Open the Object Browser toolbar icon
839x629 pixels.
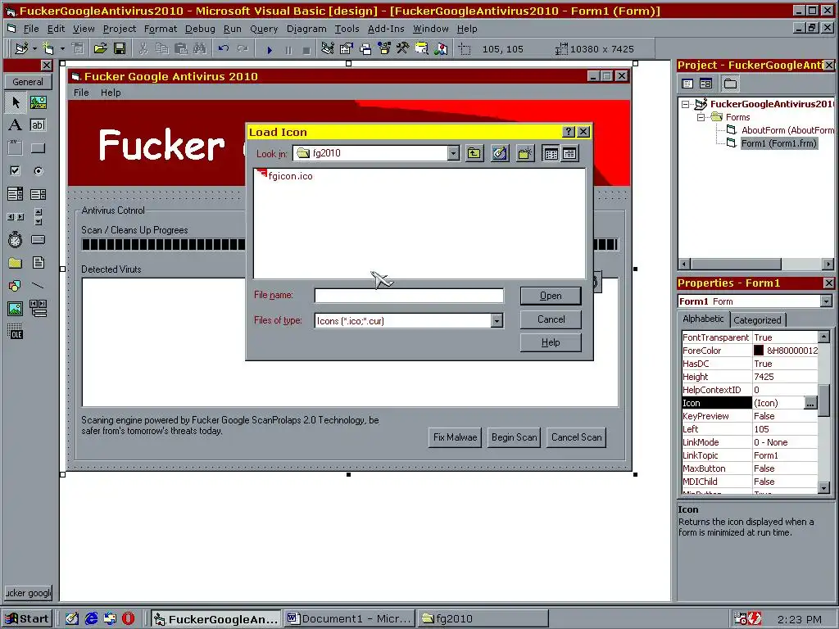click(384, 49)
